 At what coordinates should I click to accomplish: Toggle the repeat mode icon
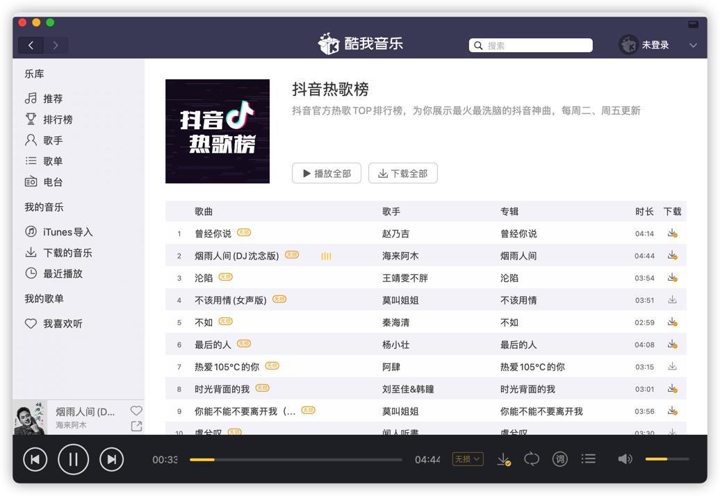click(531, 459)
